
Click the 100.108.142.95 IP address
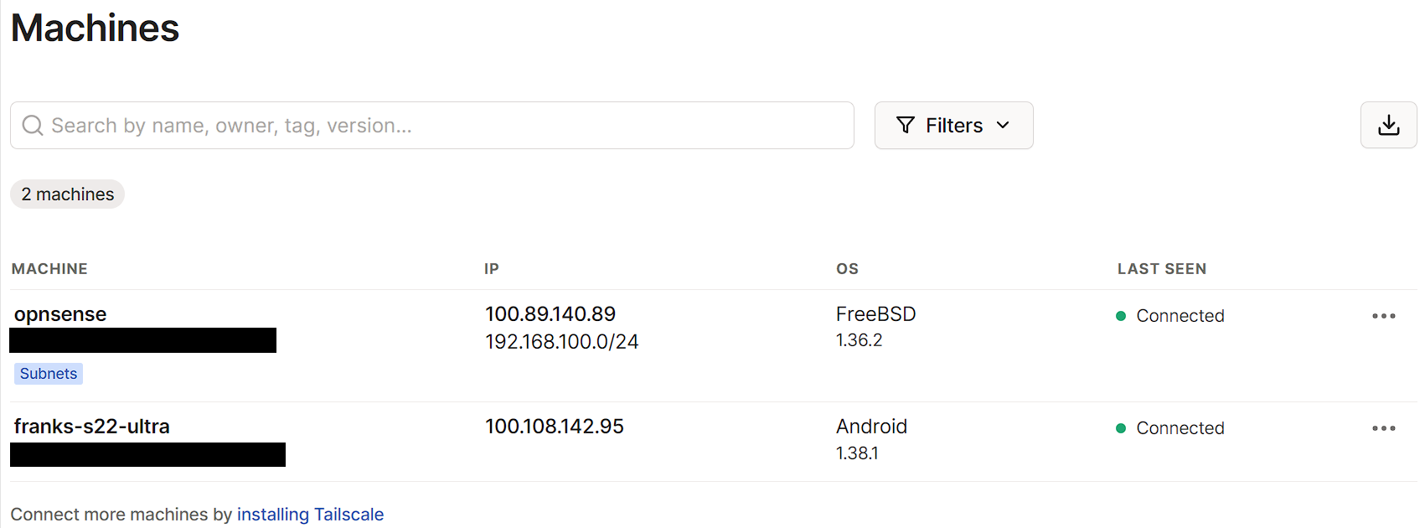554,427
